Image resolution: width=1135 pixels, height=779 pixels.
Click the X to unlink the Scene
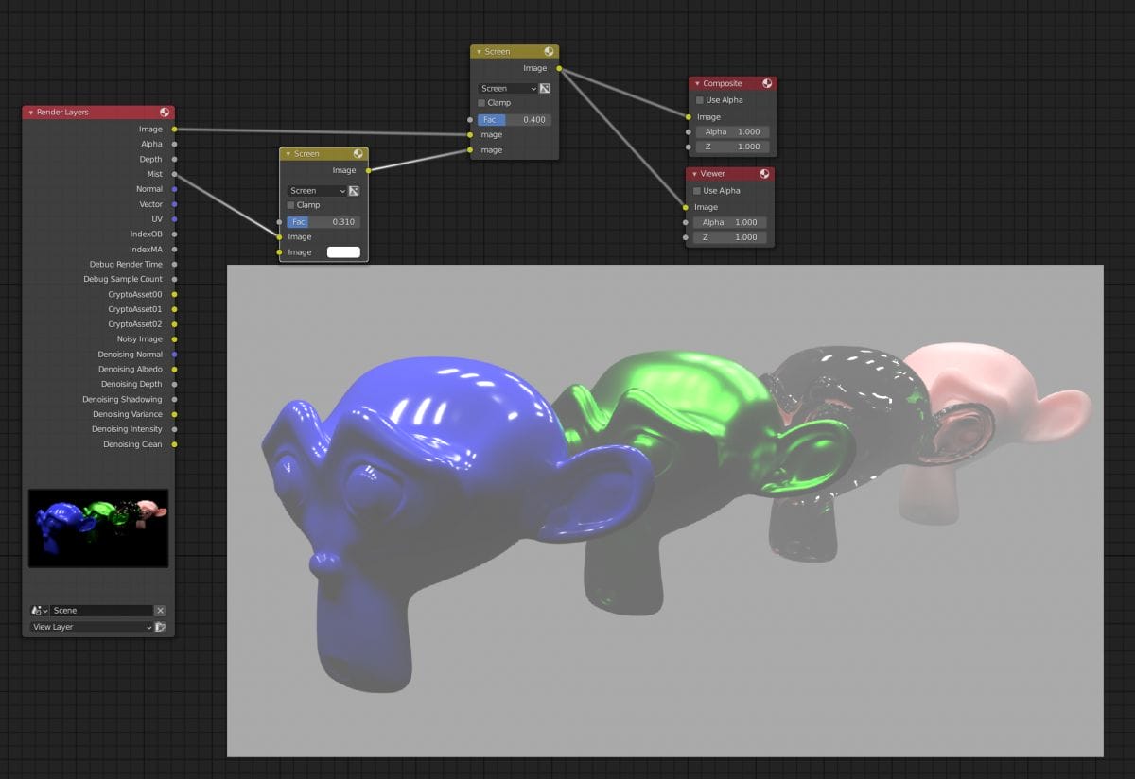(x=162, y=610)
